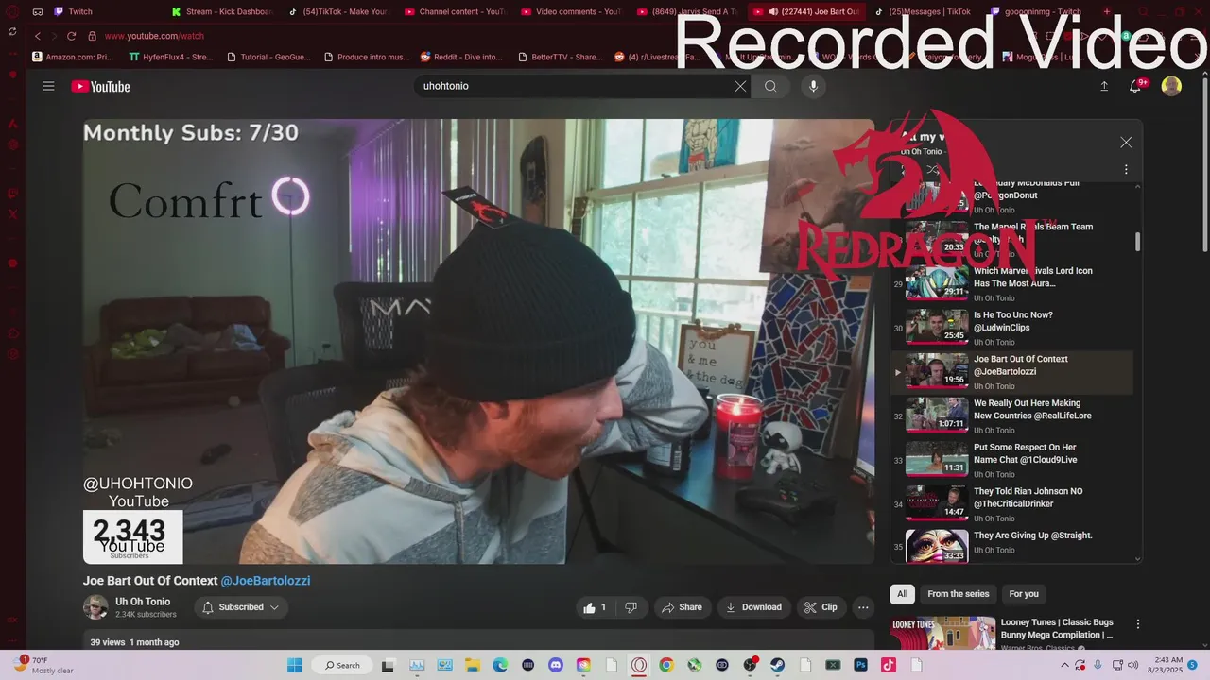Open Discord from the taskbar

tap(555, 665)
